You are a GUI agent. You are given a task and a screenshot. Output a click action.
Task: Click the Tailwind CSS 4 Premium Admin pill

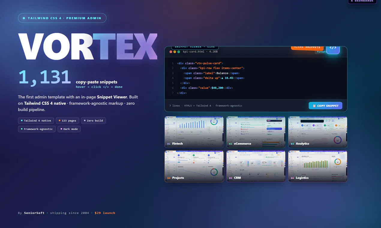tap(62, 18)
